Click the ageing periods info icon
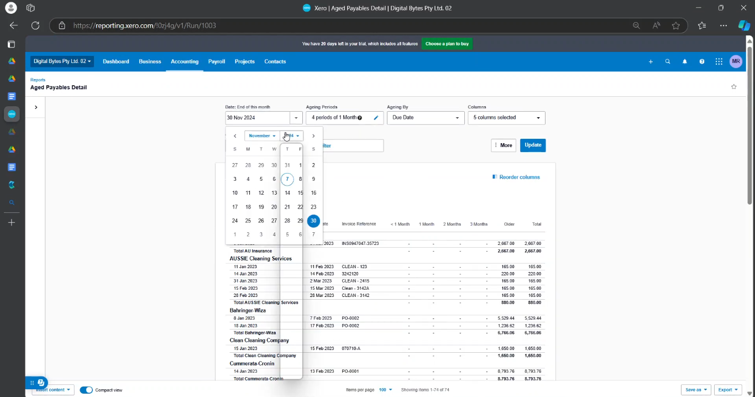Viewport: 755px width, 397px height. tap(360, 118)
